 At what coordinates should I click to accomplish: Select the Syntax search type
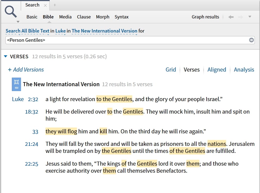pyautogui.click(x=122, y=17)
